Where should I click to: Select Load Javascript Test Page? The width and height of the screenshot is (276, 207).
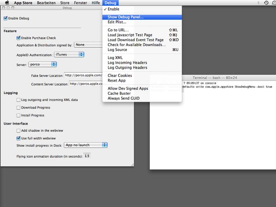coord(142,35)
